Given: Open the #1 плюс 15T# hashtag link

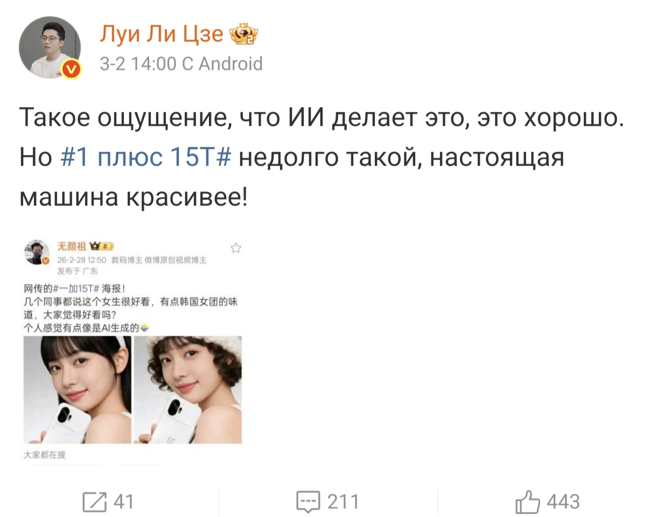Looking at the screenshot, I should click(145, 158).
